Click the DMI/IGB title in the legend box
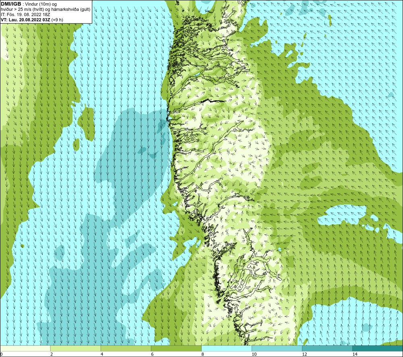This screenshot has width=403, height=357. tap(11, 4)
